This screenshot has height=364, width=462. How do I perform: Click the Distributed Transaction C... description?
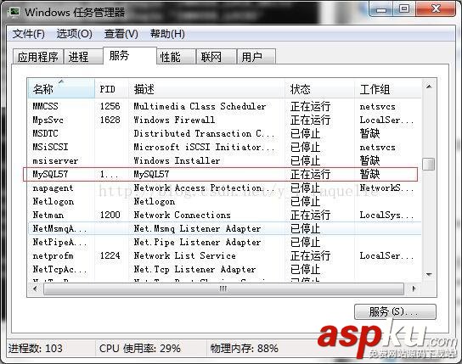click(204, 133)
